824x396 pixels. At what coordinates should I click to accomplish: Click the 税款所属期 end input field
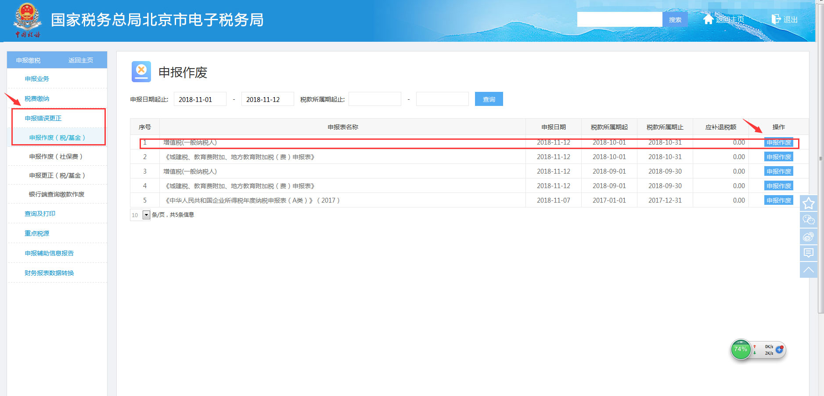point(443,99)
